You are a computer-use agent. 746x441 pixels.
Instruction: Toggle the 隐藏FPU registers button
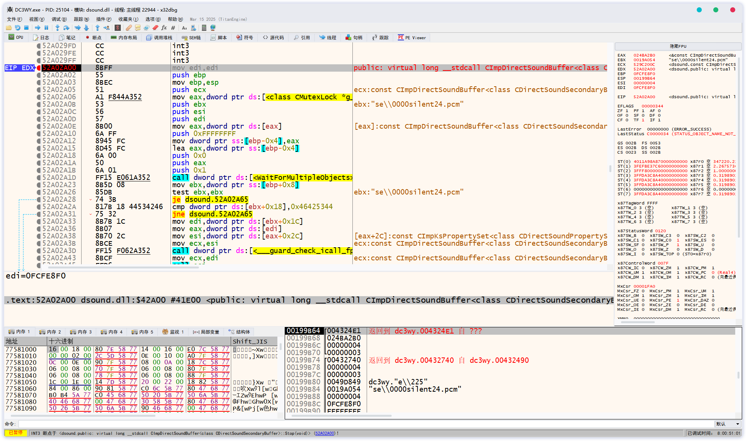(678, 46)
